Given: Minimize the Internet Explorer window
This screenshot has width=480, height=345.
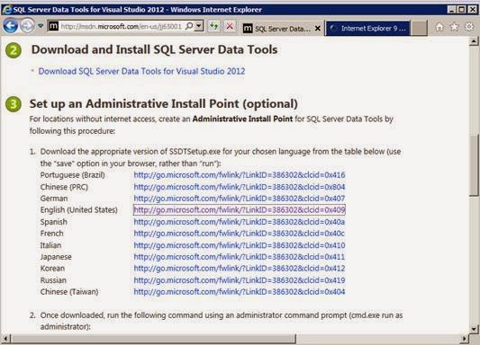Looking at the screenshot, I should (x=451, y=10).
